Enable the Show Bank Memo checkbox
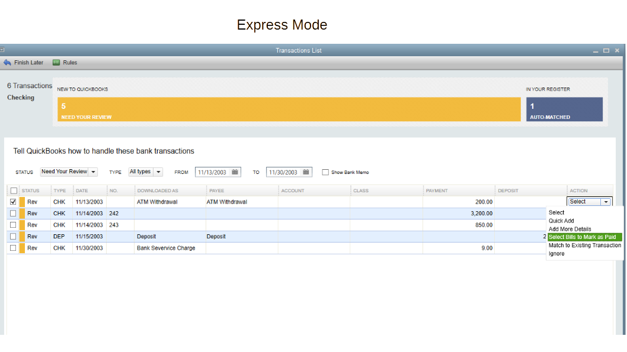Screen dimensions: 627x352 click(325, 172)
